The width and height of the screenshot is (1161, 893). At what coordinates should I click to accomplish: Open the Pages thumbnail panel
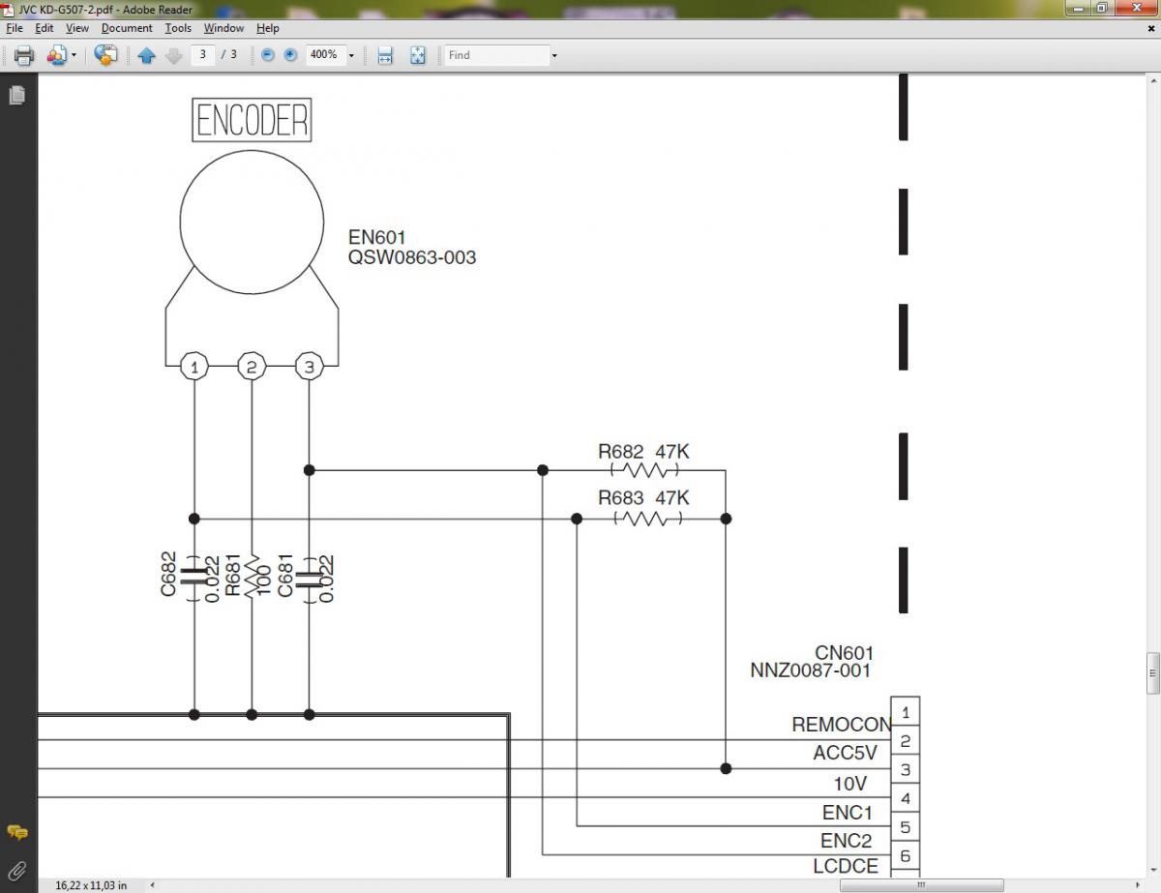click(16, 95)
